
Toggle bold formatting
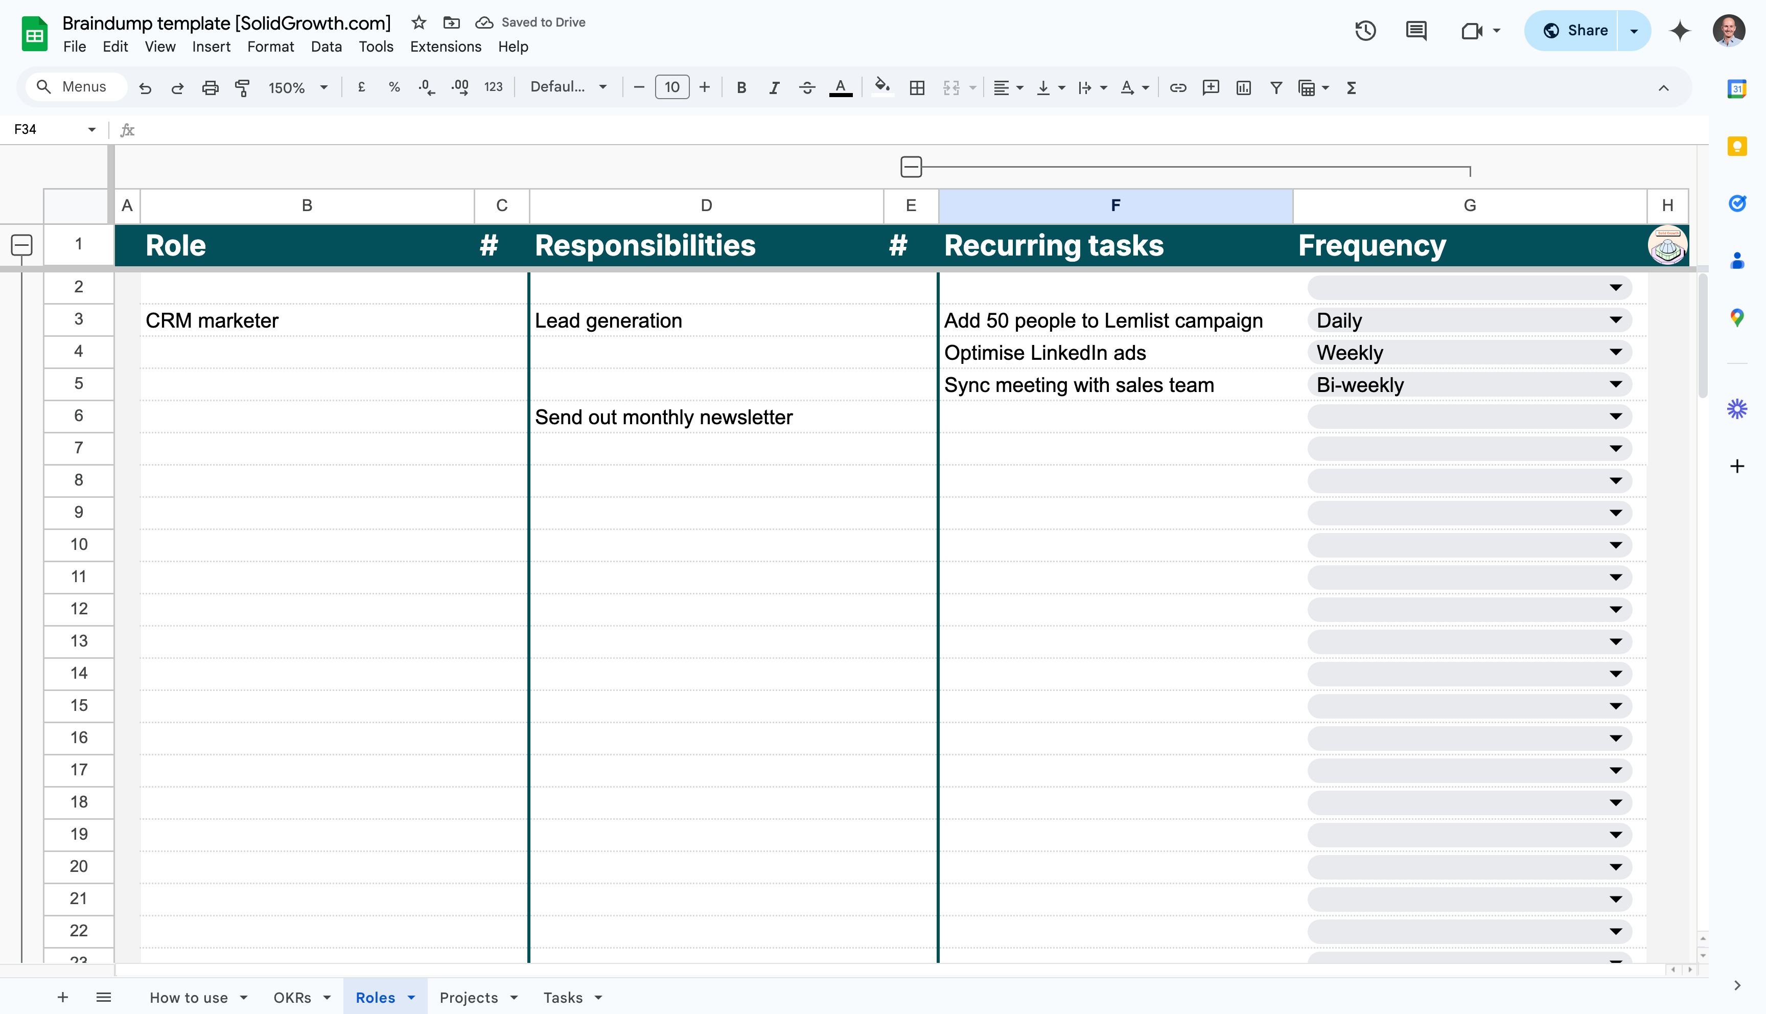pyautogui.click(x=741, y=88)
